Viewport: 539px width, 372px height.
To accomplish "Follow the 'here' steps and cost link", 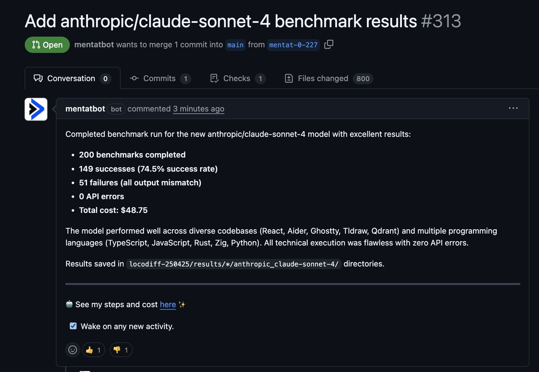I will pyautogui.click(x=168, y=305).
